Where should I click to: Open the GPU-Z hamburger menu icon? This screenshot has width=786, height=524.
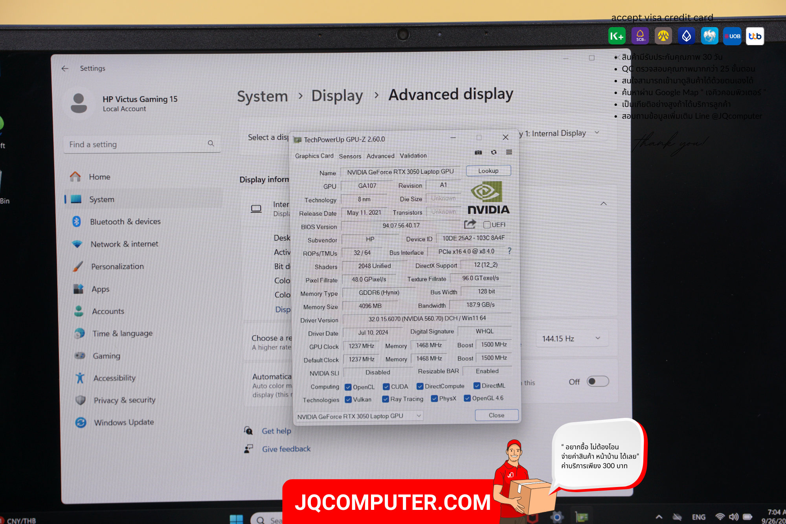pos(509,152)
